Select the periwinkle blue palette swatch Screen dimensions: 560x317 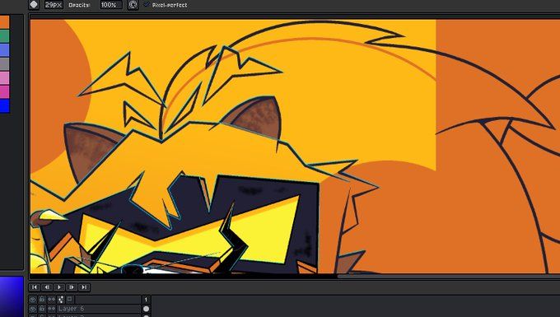point(4,49)
